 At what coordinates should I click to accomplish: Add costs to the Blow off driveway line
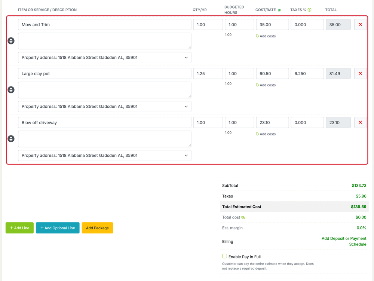point(266,134)
